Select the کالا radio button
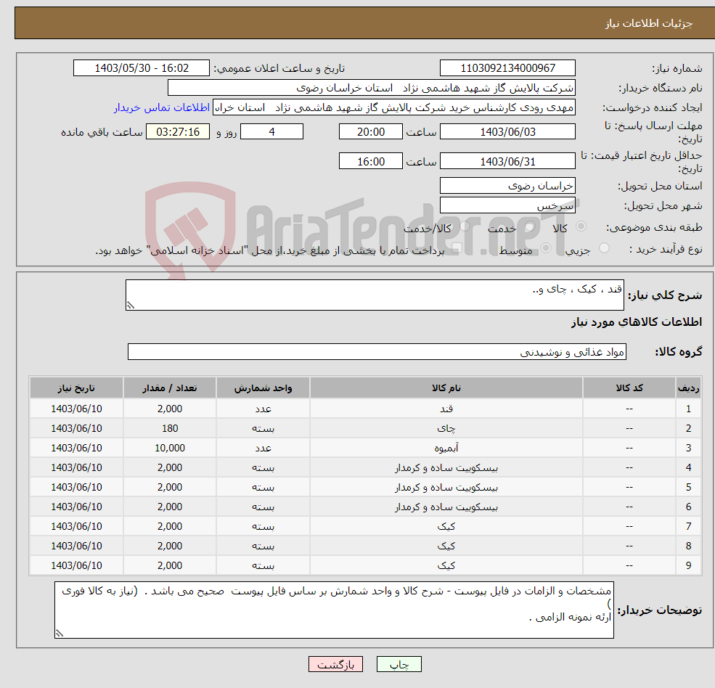Viewport: 715px width, 688px height. click(x=581, y=226)
